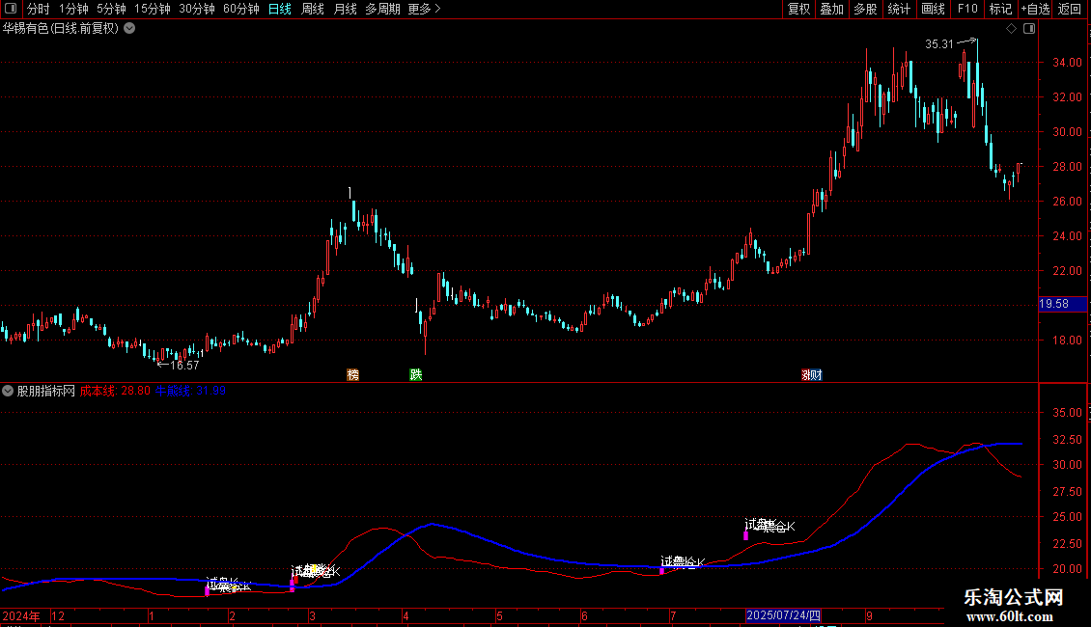This screenshot has height=627, width=1091.
Task: Toggle the right info panel icon
Action: [1029, 29]
